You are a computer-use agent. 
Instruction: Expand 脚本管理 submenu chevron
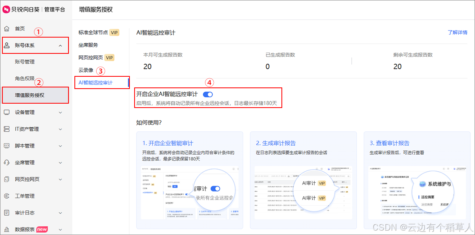click(x=60, y=146)
